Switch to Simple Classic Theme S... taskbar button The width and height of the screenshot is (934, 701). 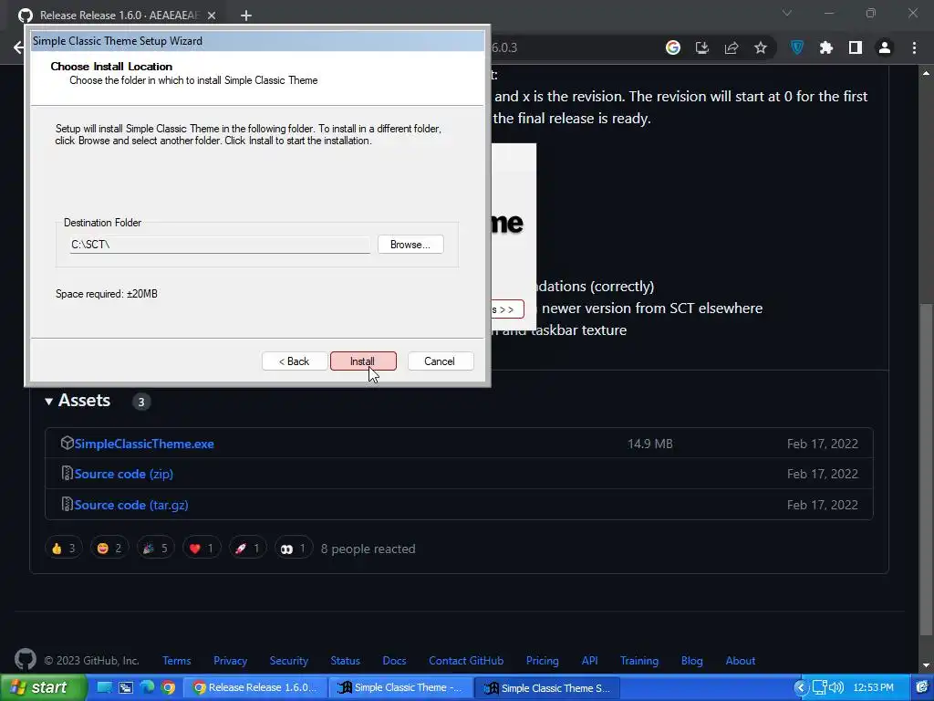coord(547,687)
